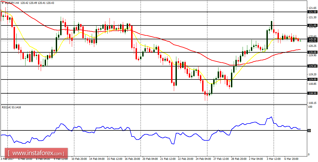Screen dimensions: 318x162
Task: Click the 119.50 price level label
Action: coord(312,66)
